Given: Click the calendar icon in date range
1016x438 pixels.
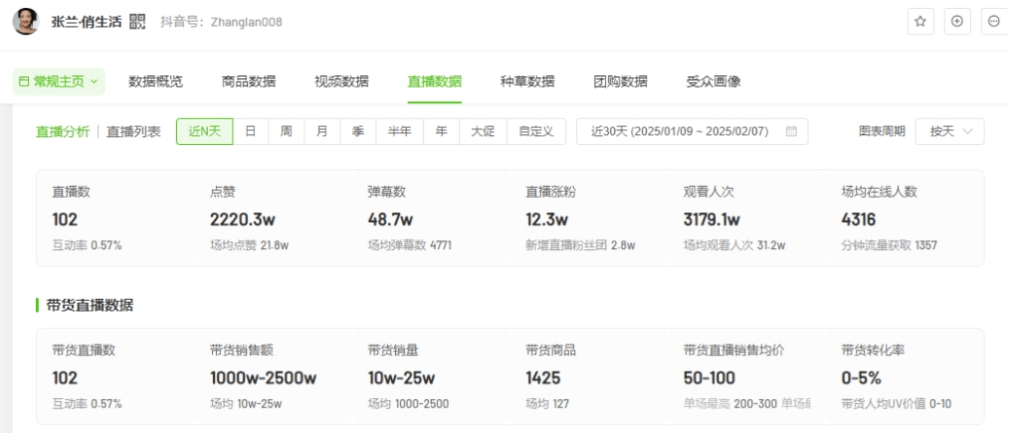Looking at the screenshot, I should pyautogui.click(x=791, y=131).
